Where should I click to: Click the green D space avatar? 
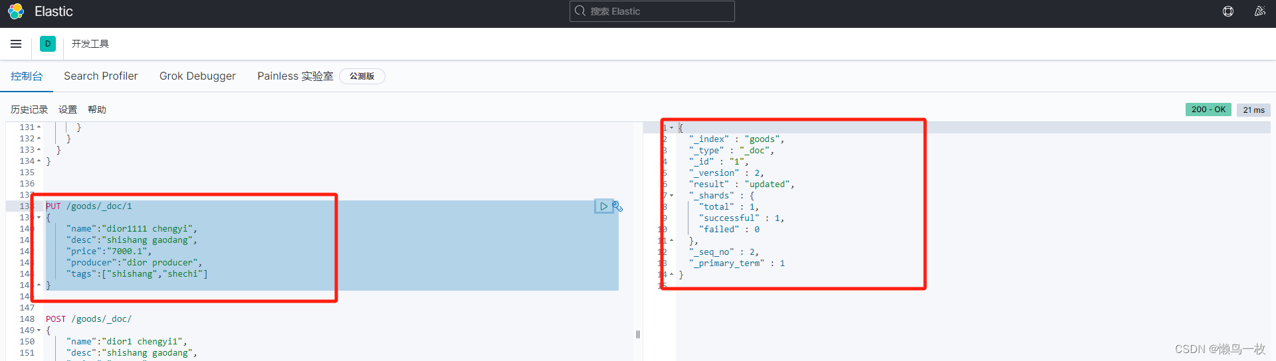pos(48,44)
